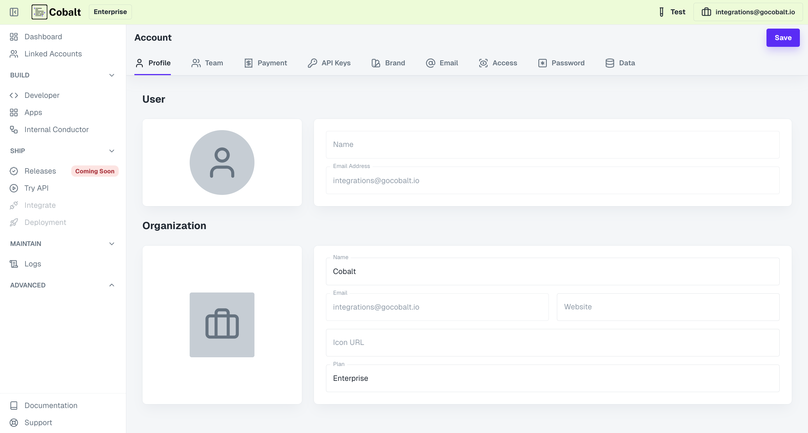Click the user avatar placeholder image
The height and width of the screenshot is (433, 808).
tap(222, 162)
